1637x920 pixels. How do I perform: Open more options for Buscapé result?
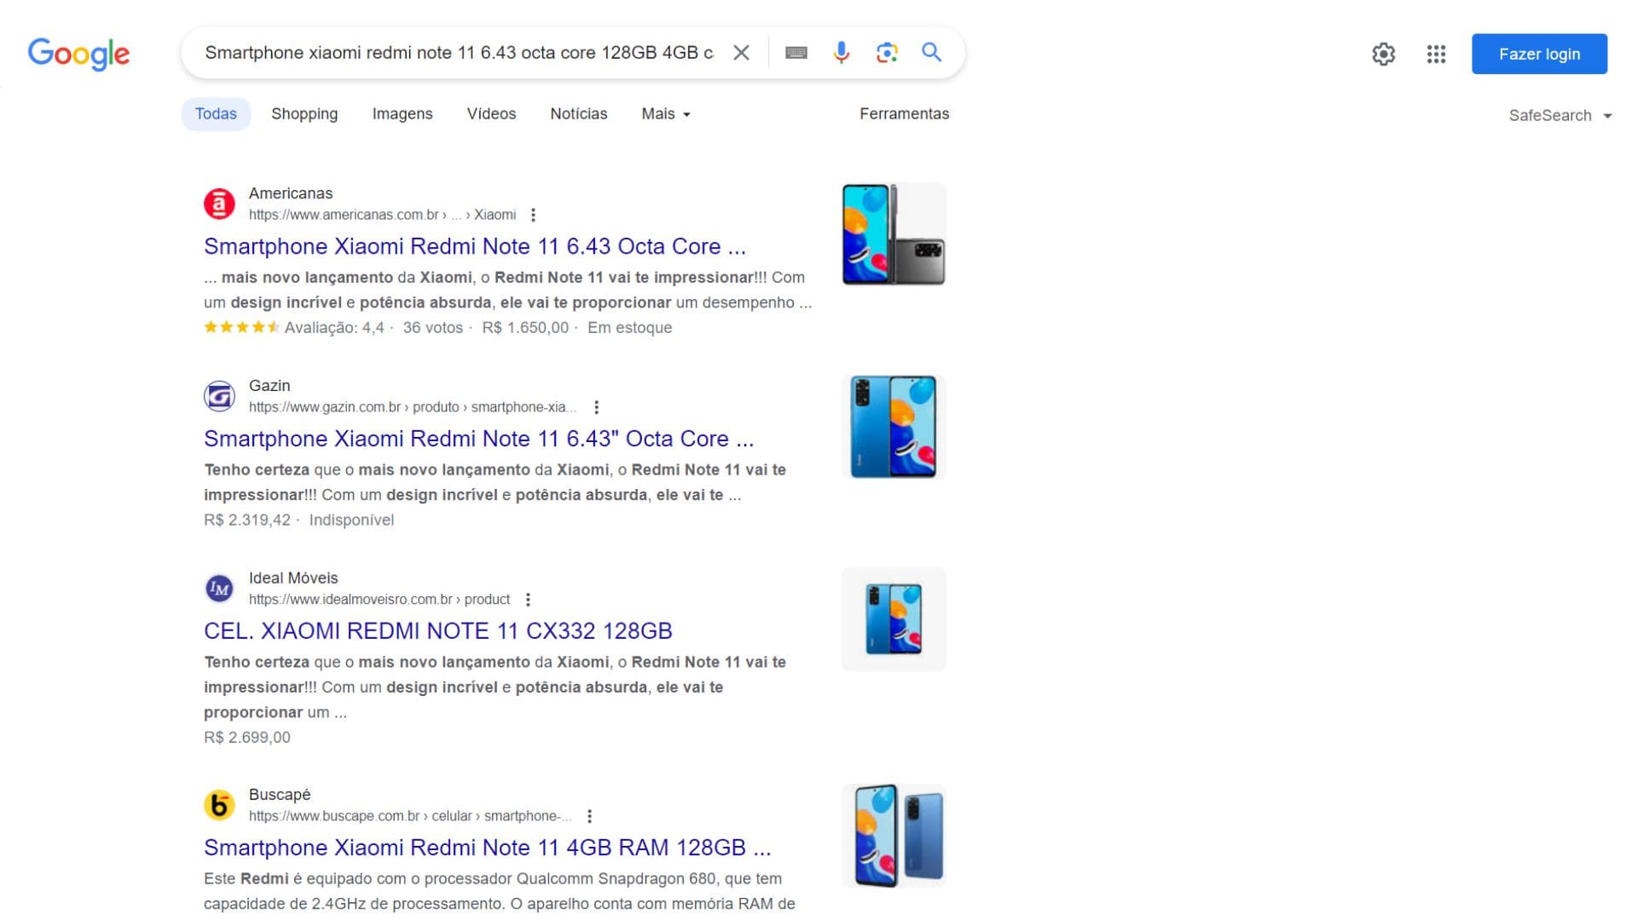[589, 816]
